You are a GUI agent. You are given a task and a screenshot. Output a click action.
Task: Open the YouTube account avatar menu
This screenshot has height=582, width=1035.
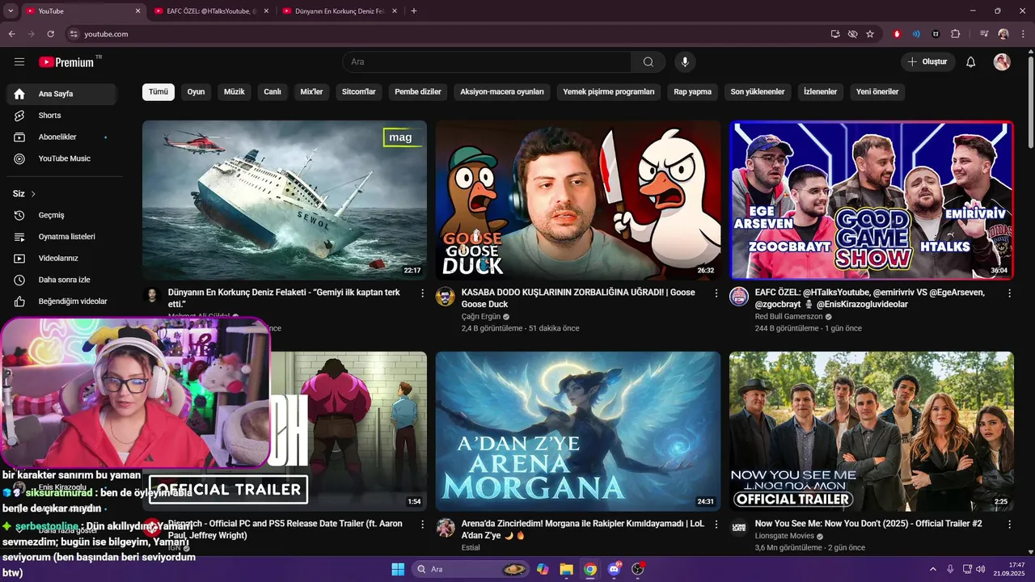coord(1002,62)
